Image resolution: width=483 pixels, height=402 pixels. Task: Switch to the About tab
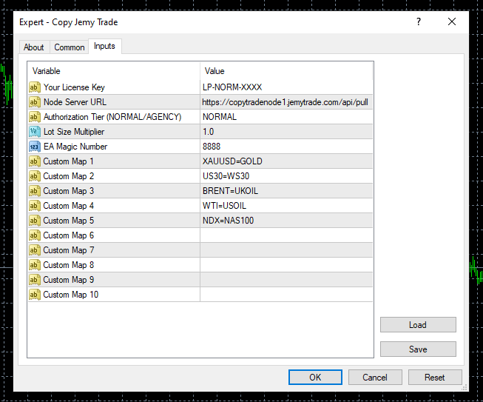pos(34,47)
